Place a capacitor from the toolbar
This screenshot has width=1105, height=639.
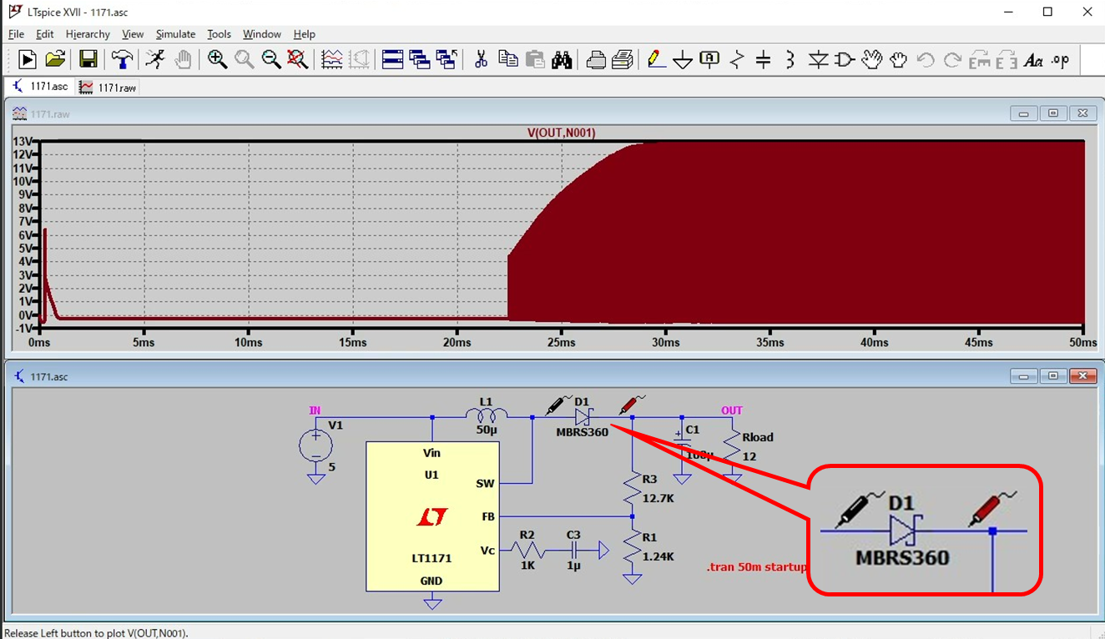[x=764, y=59]
